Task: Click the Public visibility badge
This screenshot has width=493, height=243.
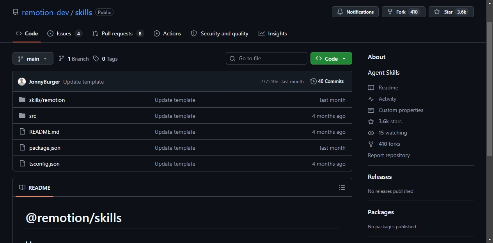Action: click(x=104, y=12)
